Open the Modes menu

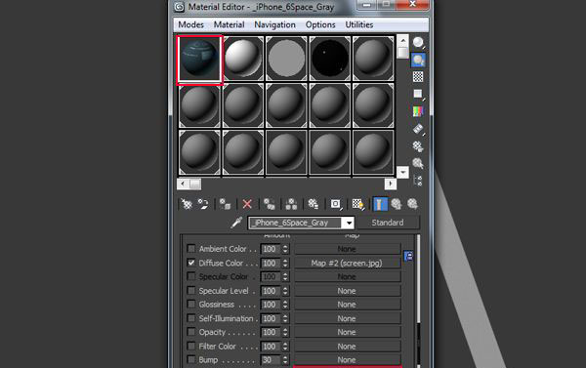point(191,24)
